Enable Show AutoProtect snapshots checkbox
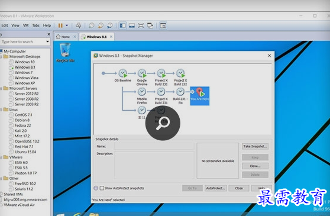This screenshot has width=330, height=216. tap(102, 188)
